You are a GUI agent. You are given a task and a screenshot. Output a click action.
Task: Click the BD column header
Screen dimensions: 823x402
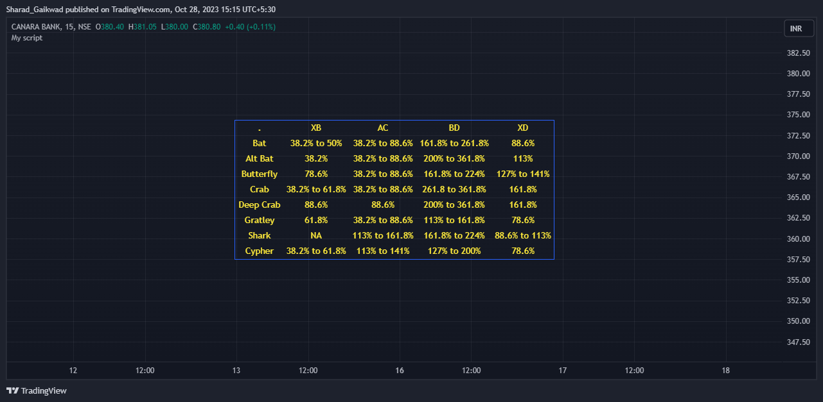tap(454, 128)
